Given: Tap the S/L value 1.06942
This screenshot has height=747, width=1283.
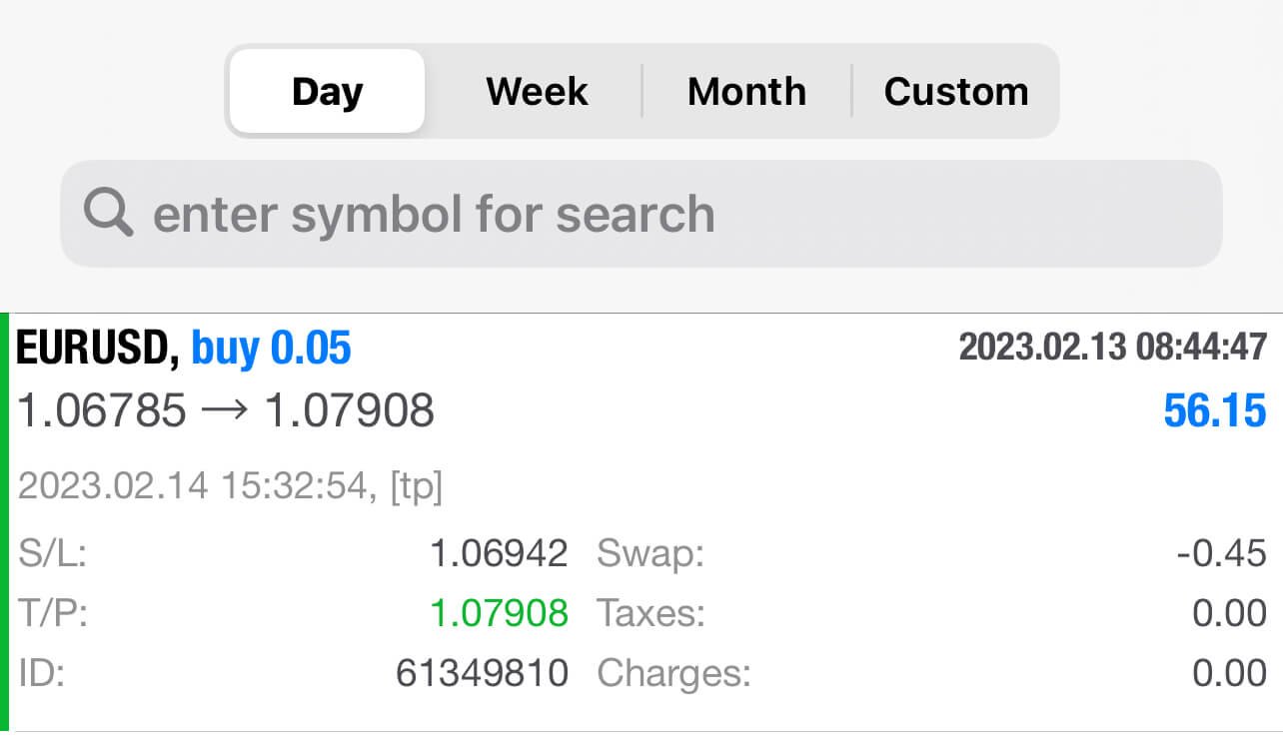Looking at the screenshot, I should (x=499, y=553).
